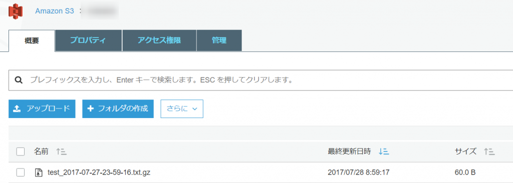Click the date 2017/07/28 8:59:17

[x=358, y=172]
